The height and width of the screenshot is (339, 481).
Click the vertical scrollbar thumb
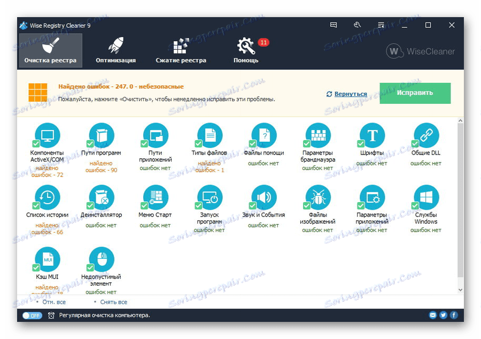point(460,201)
